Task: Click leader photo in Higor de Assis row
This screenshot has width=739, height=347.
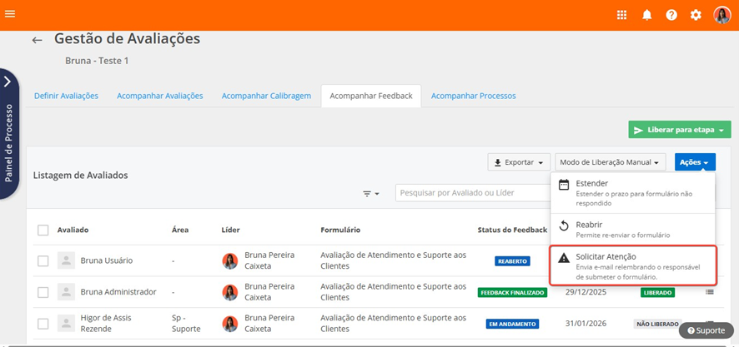Action: (x=230, y=324)
